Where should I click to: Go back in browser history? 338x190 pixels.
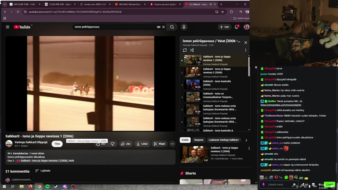click(5, 12)
